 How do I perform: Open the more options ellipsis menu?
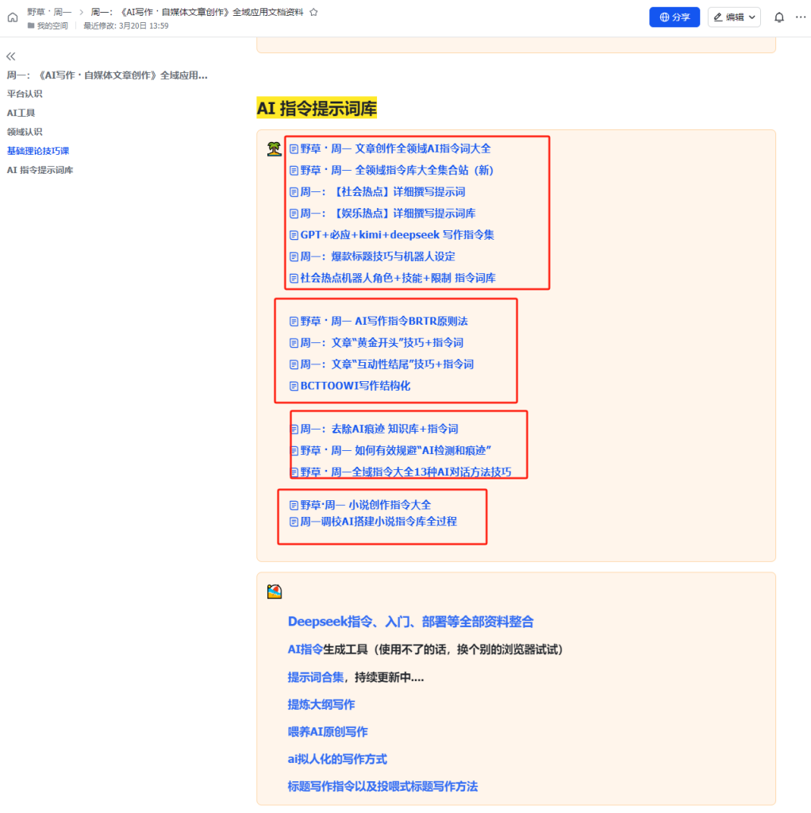[x=800, y=17]
